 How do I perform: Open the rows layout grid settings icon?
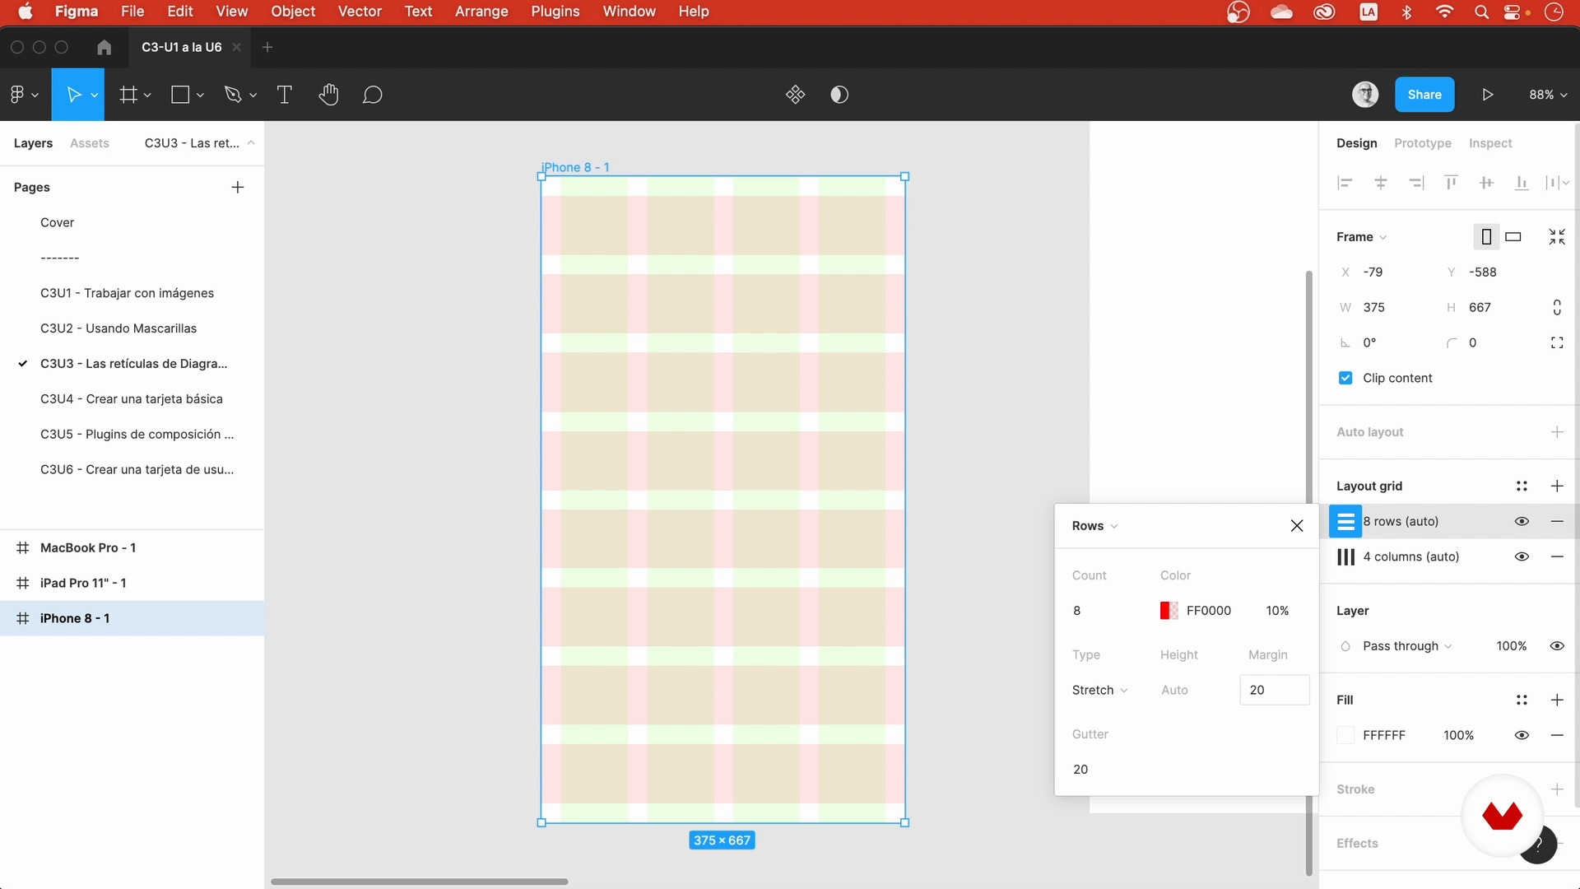point(1345,521)
